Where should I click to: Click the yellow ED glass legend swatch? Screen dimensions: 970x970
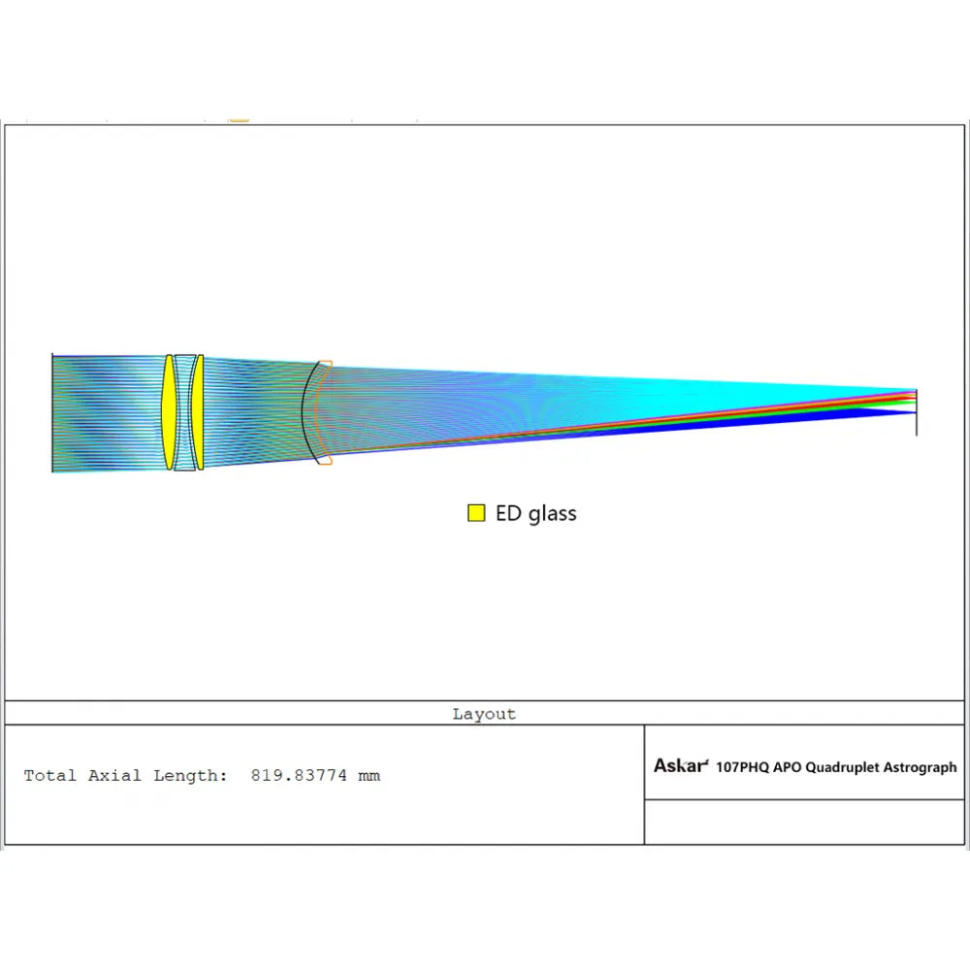pos(476,513)
